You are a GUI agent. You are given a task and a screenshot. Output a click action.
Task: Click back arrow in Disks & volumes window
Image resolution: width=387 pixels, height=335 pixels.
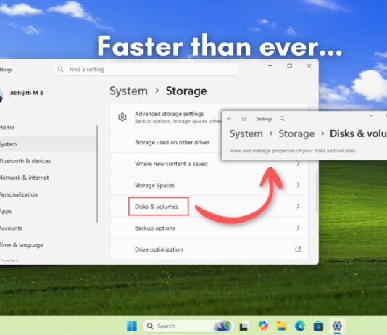(229, 119)
